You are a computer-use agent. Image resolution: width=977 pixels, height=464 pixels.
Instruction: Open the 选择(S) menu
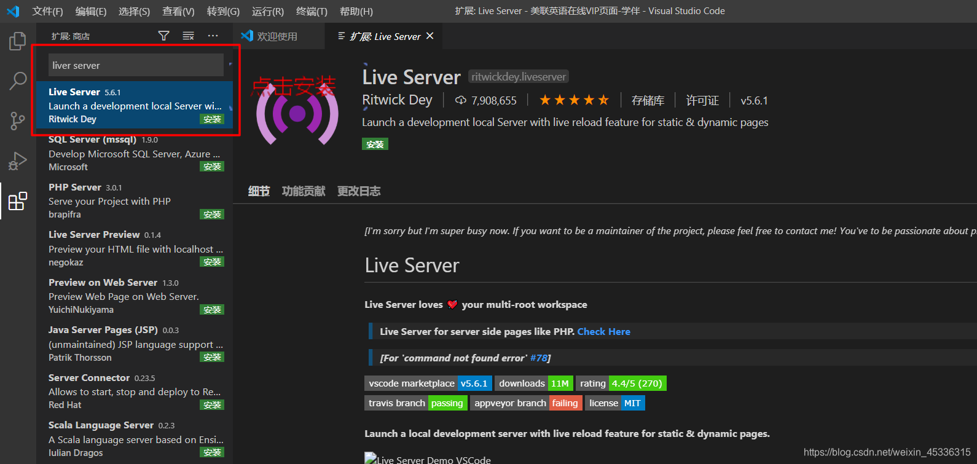tap(134, 11)
